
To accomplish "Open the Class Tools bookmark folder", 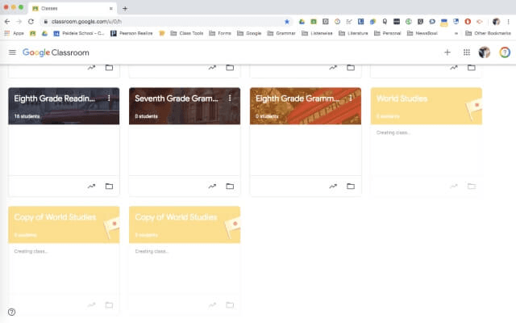I will click(186, 33).
